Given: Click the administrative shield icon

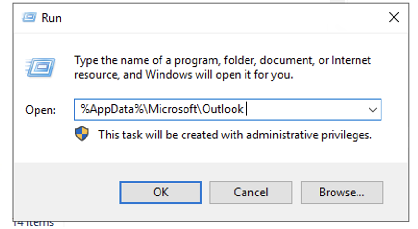Looking at the screenshot, I should pos(82,135).
